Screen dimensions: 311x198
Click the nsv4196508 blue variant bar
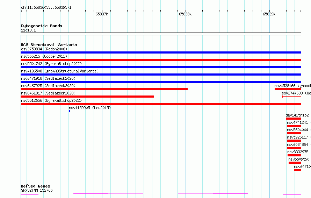pyautogui.click(x=161, y=75)
